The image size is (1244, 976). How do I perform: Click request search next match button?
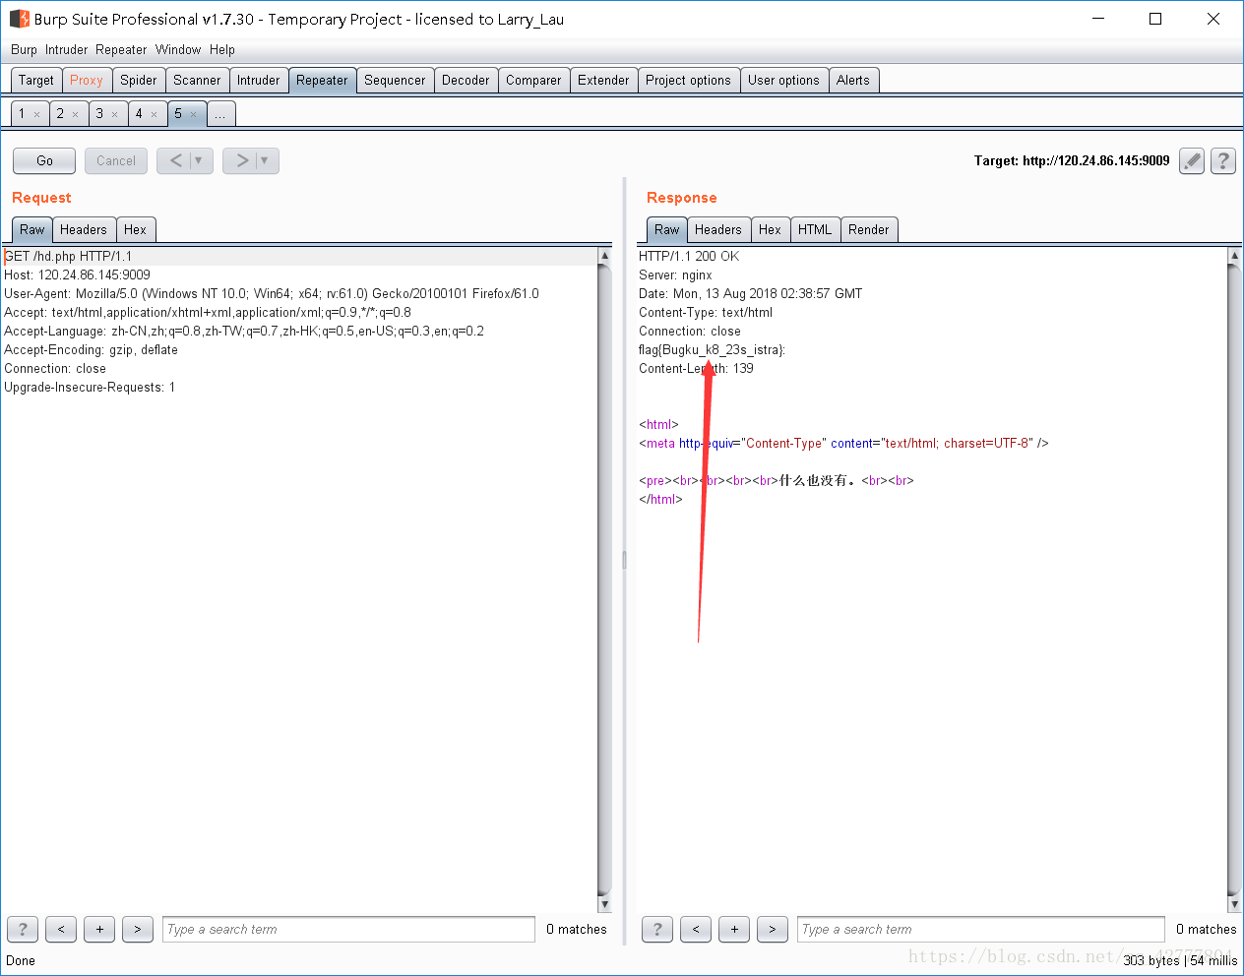point(138,929)
